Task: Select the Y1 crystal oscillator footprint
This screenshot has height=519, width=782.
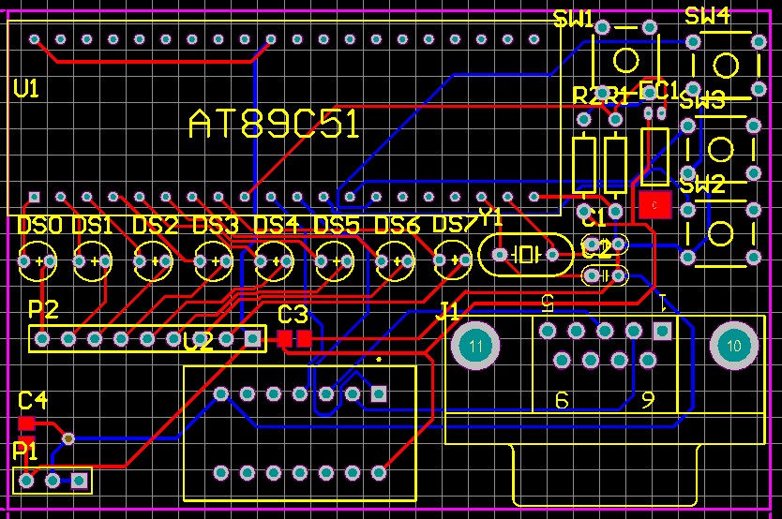Action: click(x=526, y=255)
